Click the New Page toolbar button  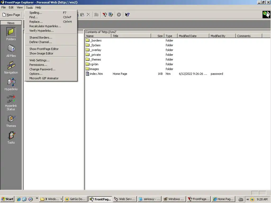click(x=11, y=15)
